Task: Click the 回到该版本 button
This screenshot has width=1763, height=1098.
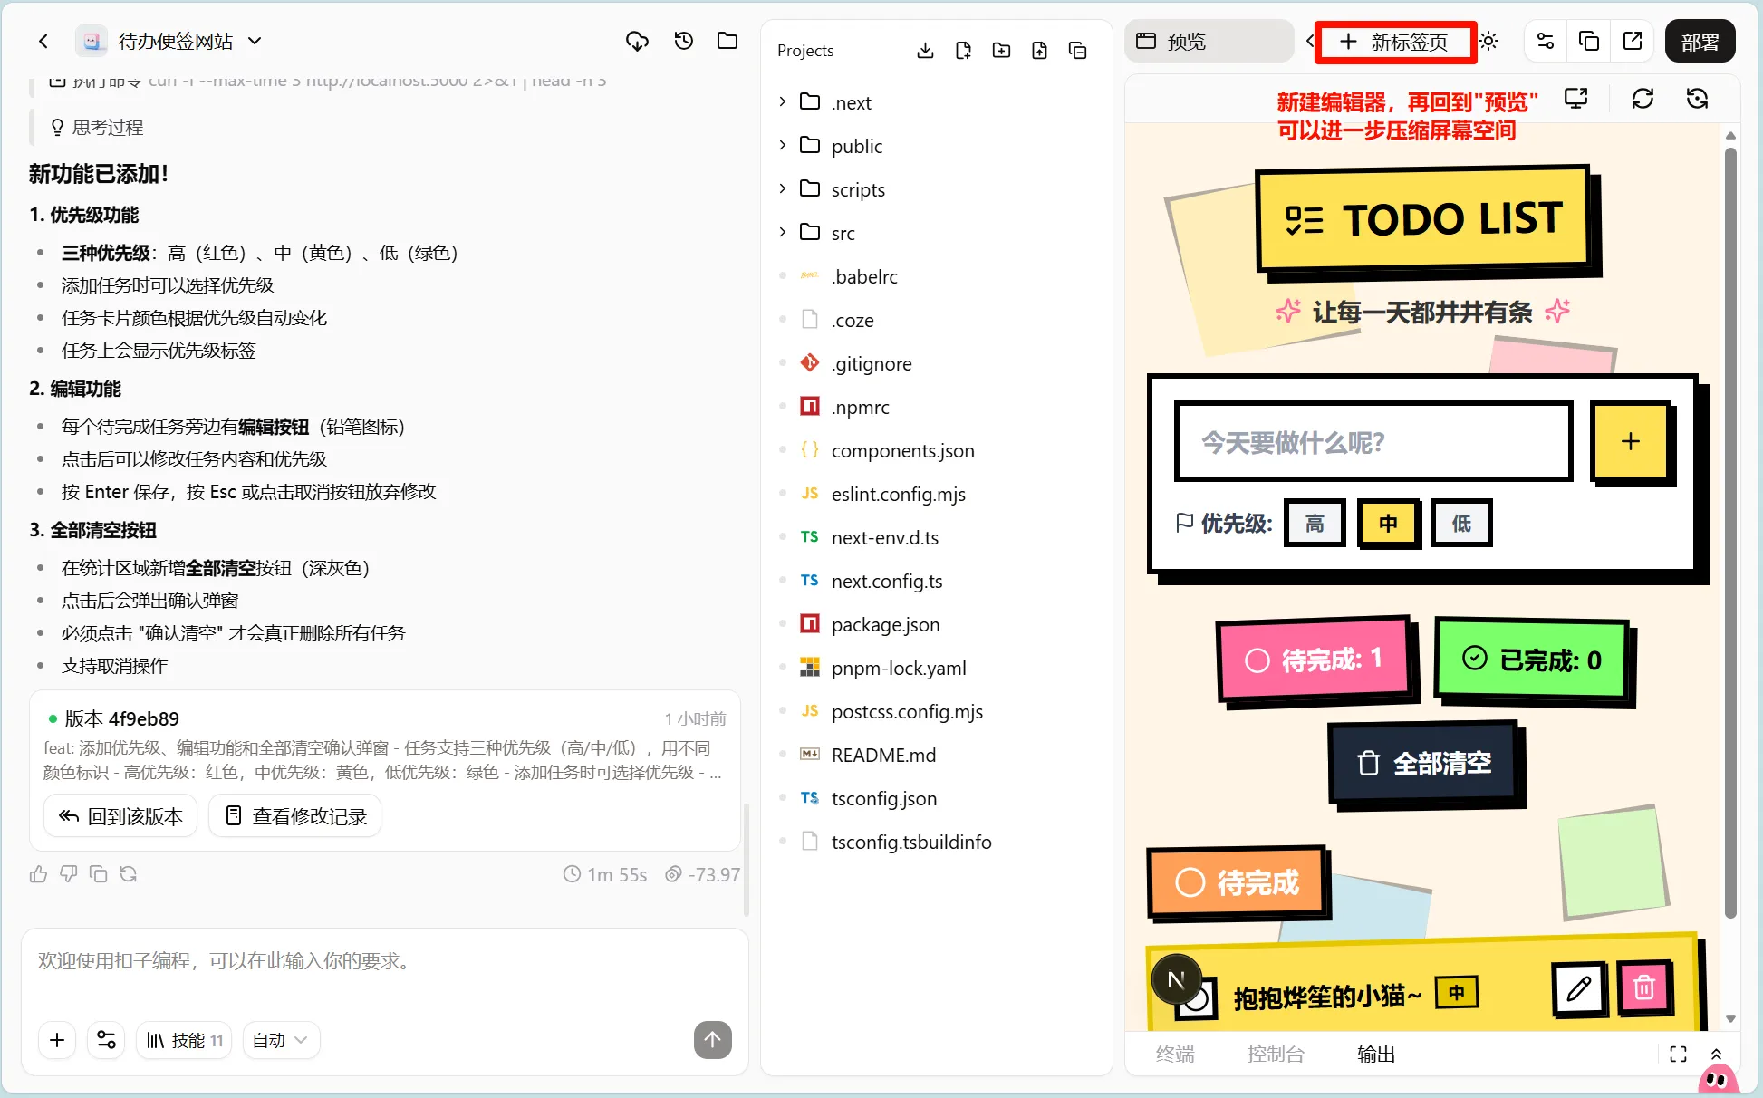Action: (120, 816)
